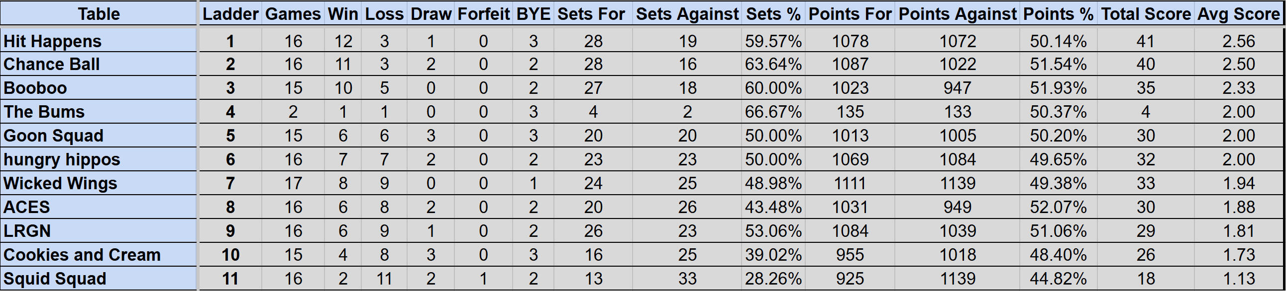Screen dimensions: 1286x291
Task: Select the Games column header
Action: click(x=293, y=14)
